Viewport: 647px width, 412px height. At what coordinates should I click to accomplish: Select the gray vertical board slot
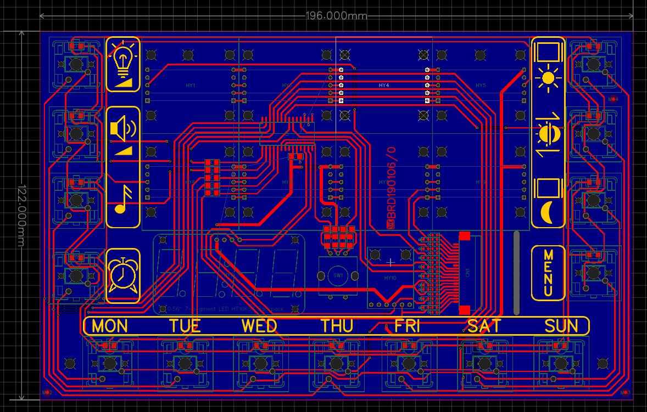point(516,273)
